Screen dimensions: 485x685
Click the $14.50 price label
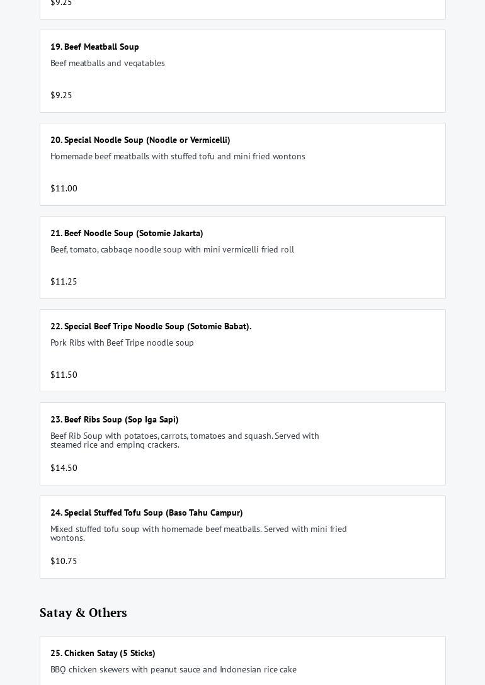(64, 468)
